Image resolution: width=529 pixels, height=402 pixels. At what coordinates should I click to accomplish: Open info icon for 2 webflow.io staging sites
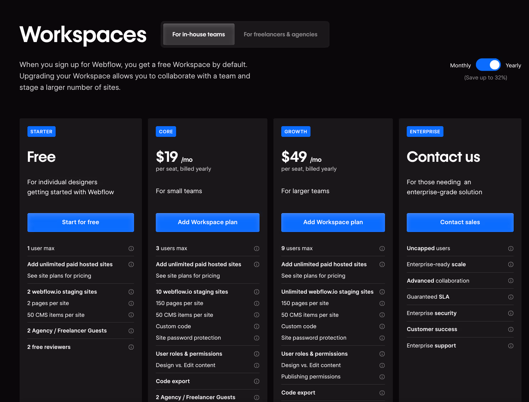(131, 292)
